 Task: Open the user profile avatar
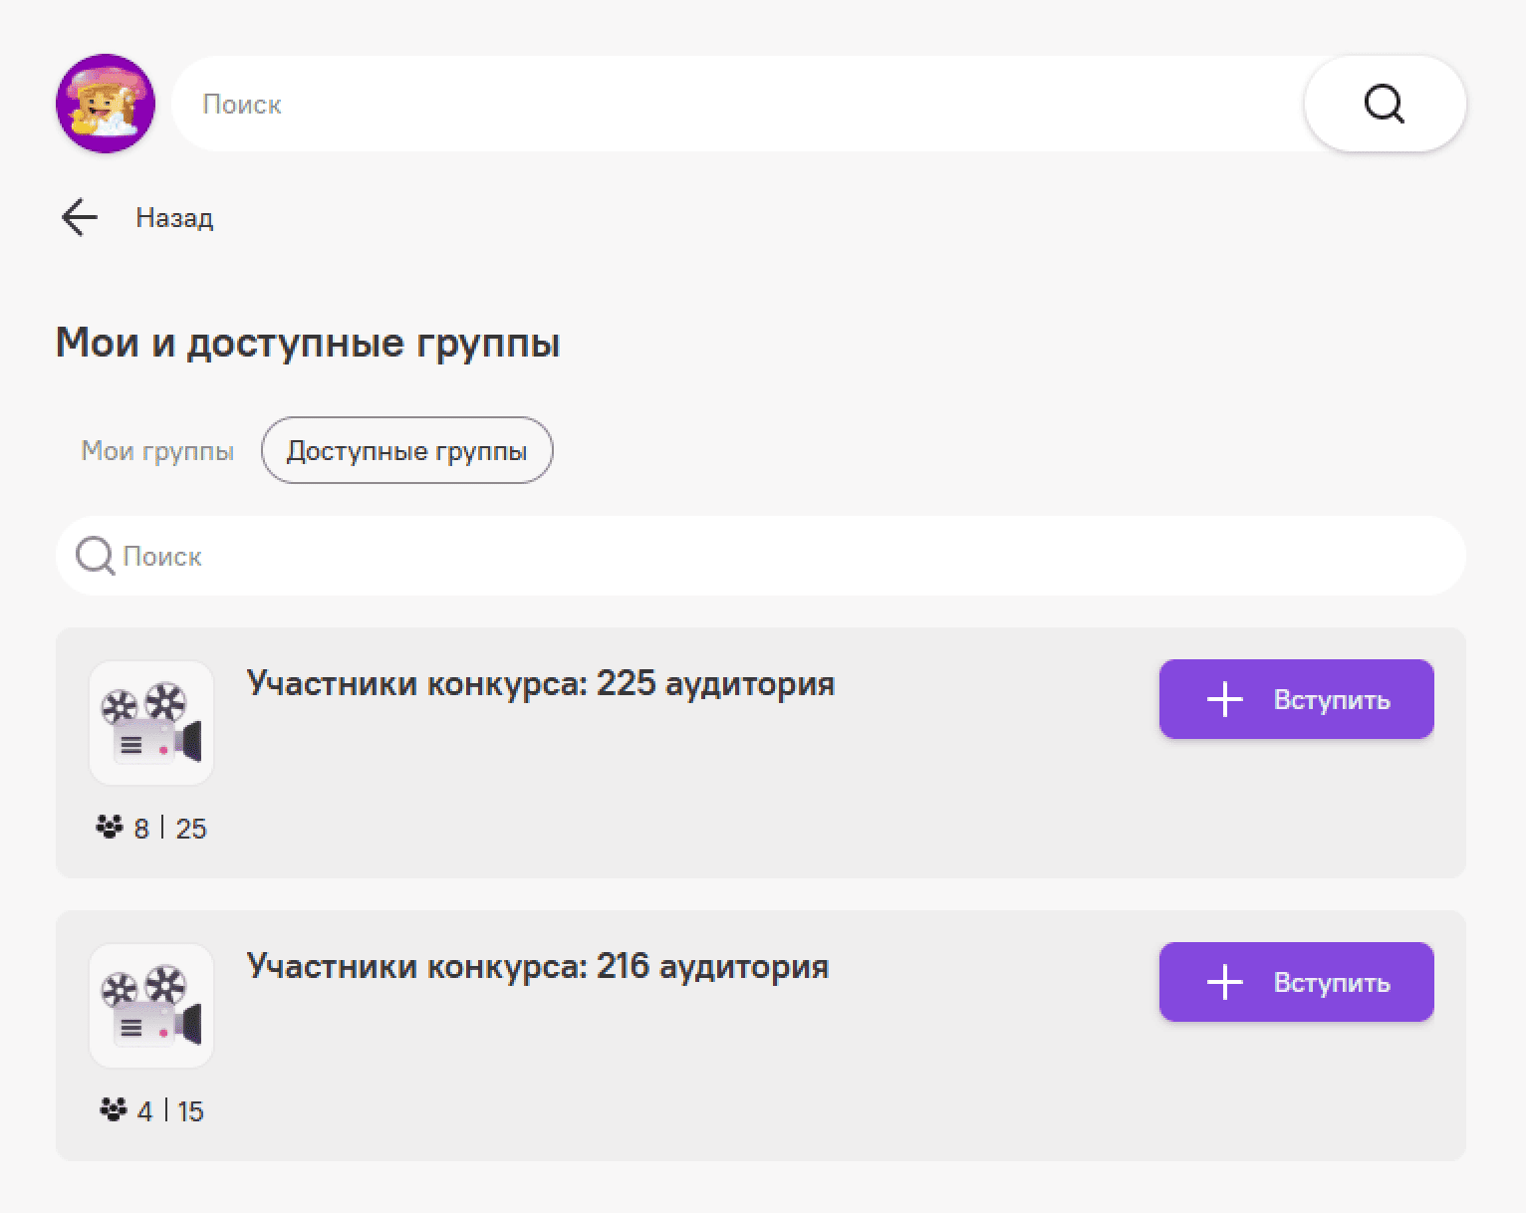105,104
